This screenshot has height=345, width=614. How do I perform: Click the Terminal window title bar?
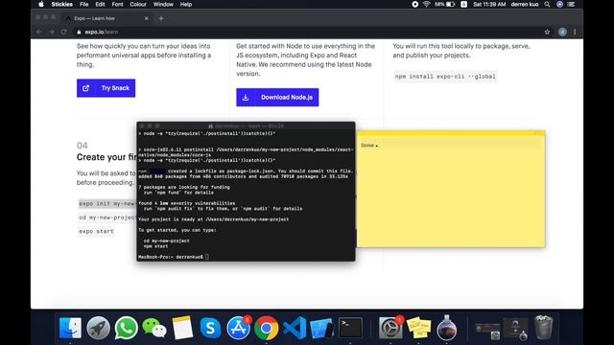pyautogui.click(x=246, y=126)
